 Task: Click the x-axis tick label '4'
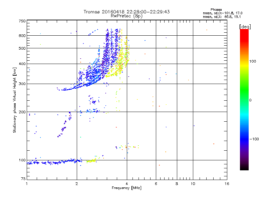[x=127, y=184]
